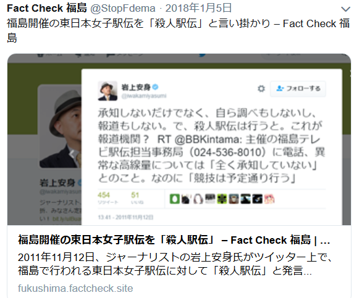Click the black cat retweeter avatar

tap(186, 199)
